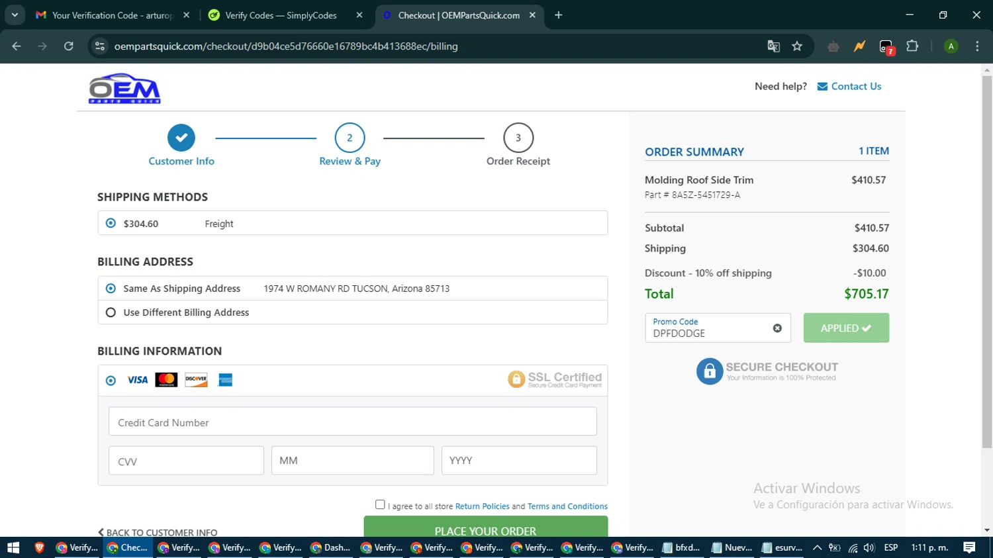
Task: Expand the tab search dropdown arrow
Action: click(14, 15)
